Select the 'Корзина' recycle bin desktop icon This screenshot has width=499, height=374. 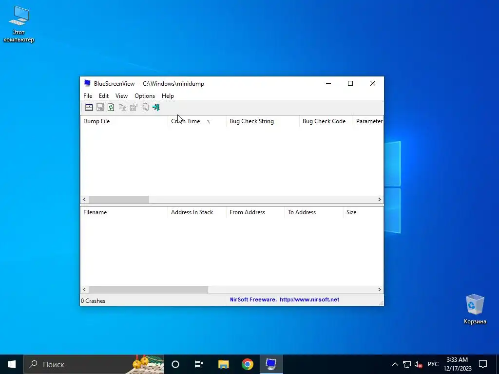(x=475, y=309)
